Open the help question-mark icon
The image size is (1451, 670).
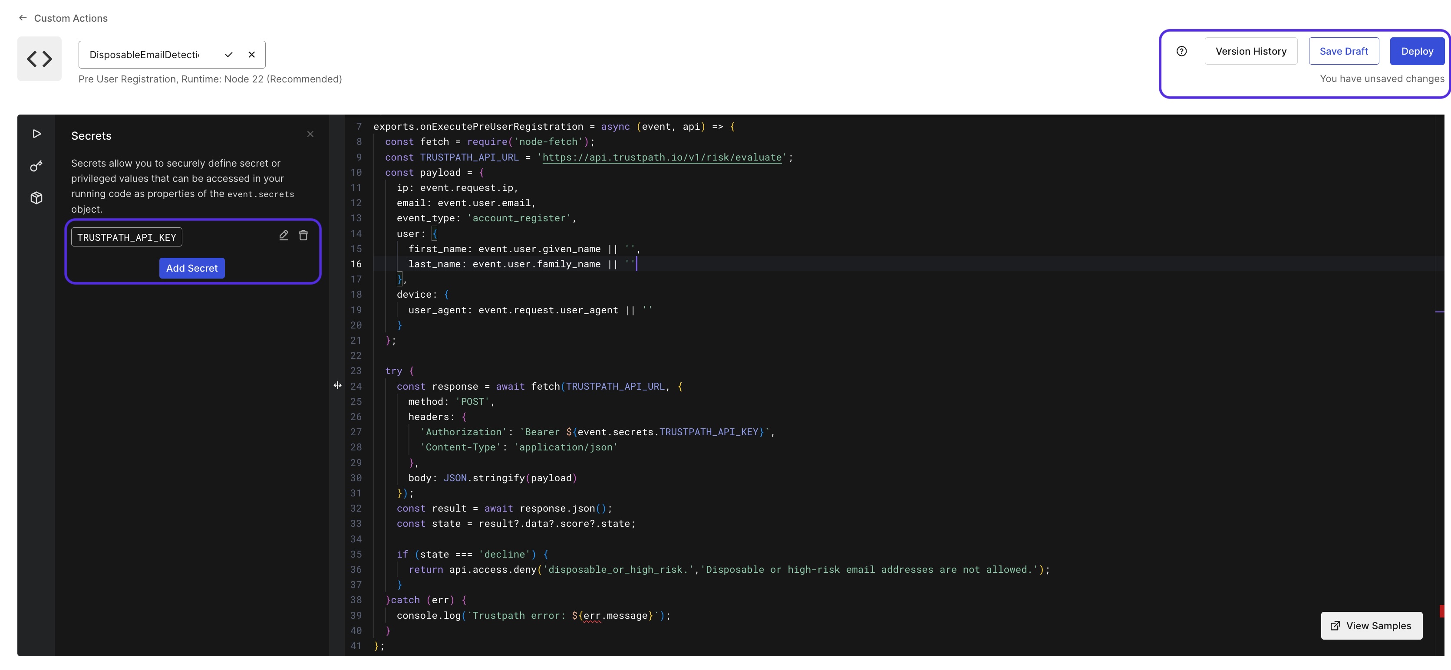point(1181,51)
